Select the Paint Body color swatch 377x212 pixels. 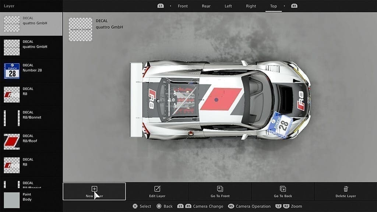click(x=11, y=200)
